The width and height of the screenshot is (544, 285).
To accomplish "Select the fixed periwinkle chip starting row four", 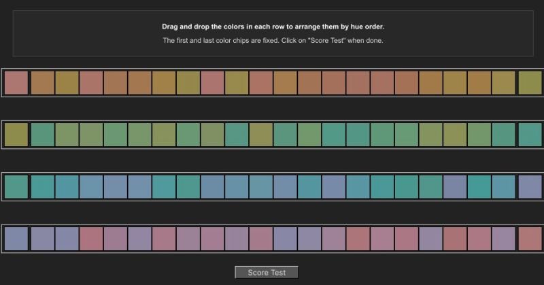I will tap(16, 239).
